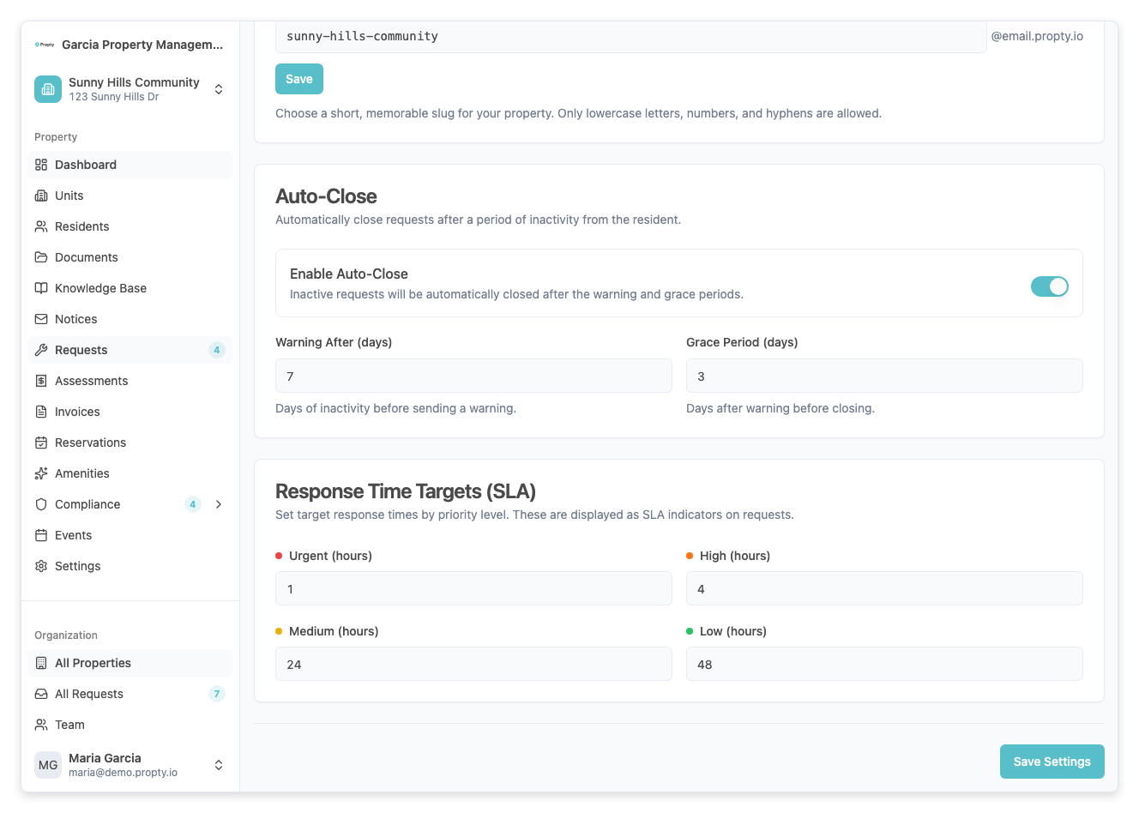1139x813 pixels.
Task: Click the MG user avatar
Action: 48,765
